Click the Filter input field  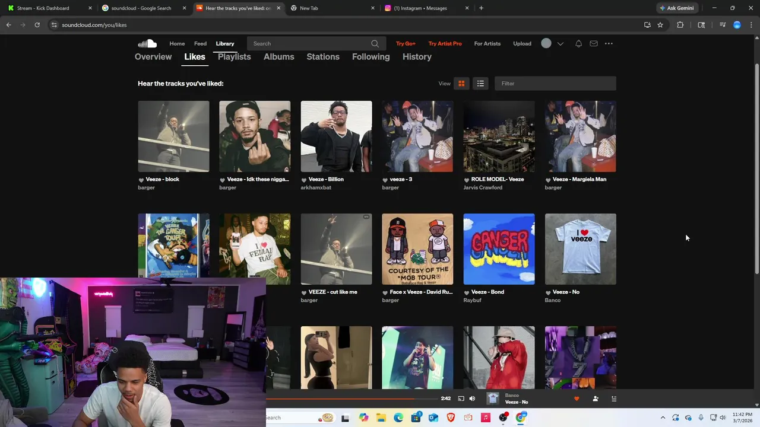(555, 84)
